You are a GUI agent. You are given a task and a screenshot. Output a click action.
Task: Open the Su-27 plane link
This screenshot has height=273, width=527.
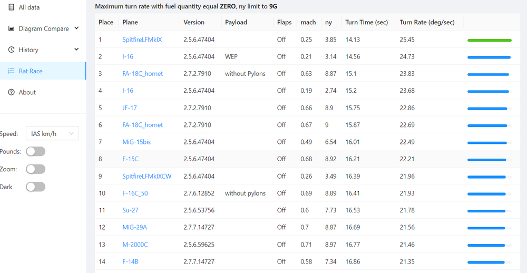click(x=130, y=210)
